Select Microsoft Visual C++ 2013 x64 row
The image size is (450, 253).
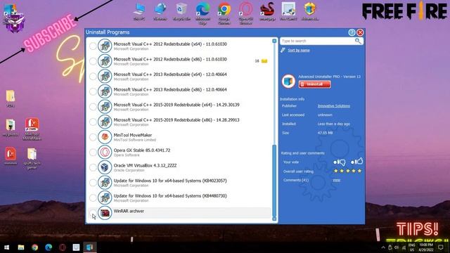pyautogui.click(x=179, y=77)
